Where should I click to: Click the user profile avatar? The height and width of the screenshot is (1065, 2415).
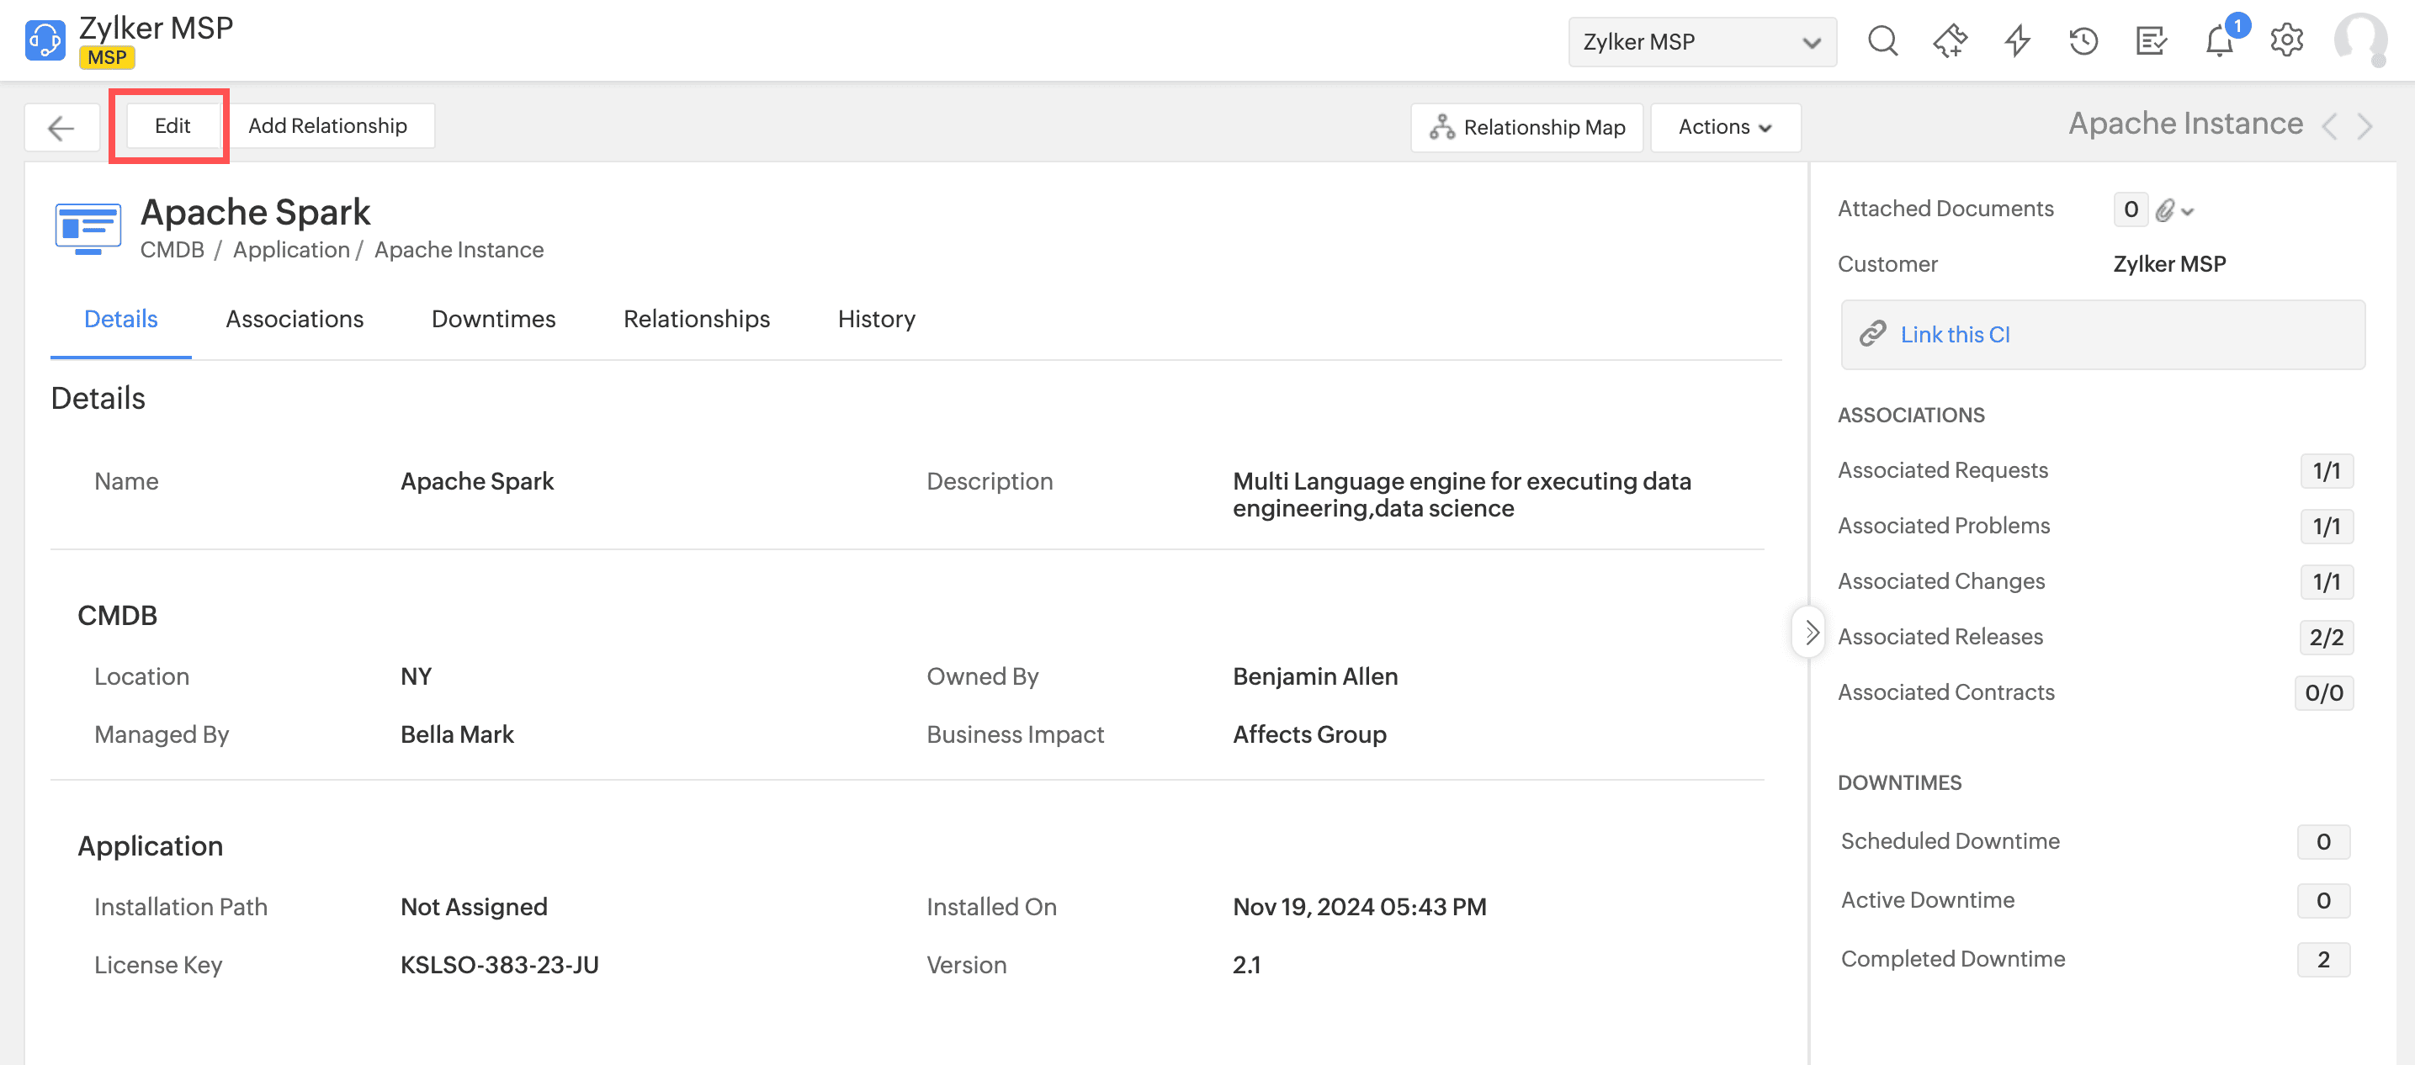(x=2359, y=41)
